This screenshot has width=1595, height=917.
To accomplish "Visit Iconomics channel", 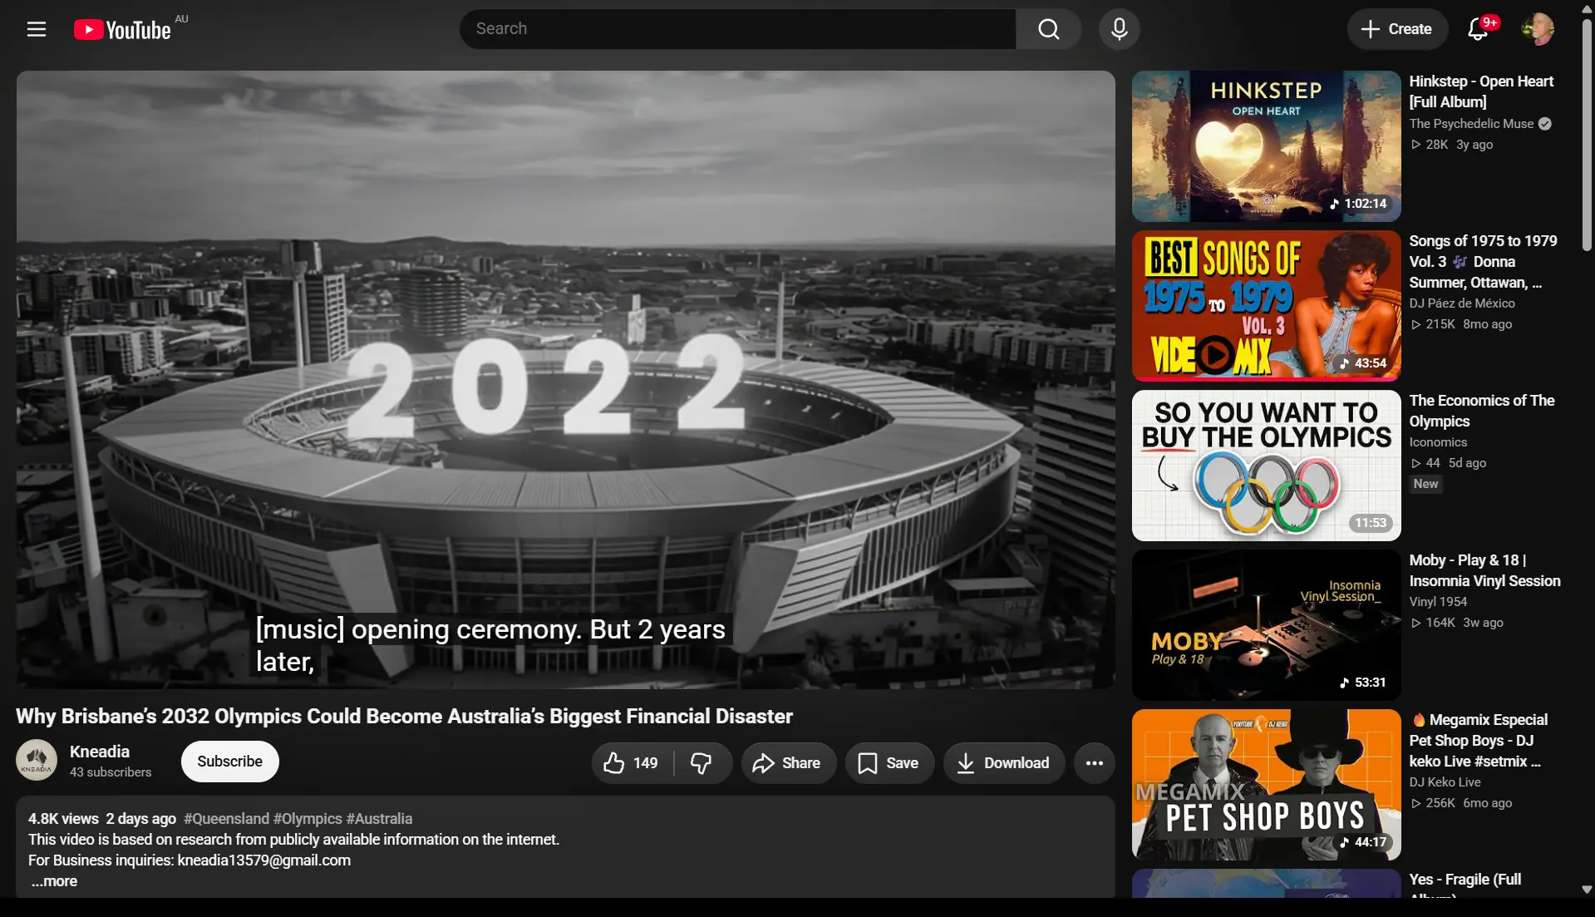I will click(1438, 442).
